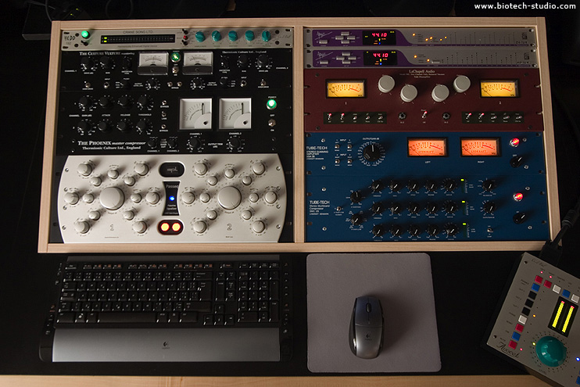Tap the Logitech keyboard space bar
Image resolution: width=580 pixels, height=387 pixels.
click(x=127, y=317)
